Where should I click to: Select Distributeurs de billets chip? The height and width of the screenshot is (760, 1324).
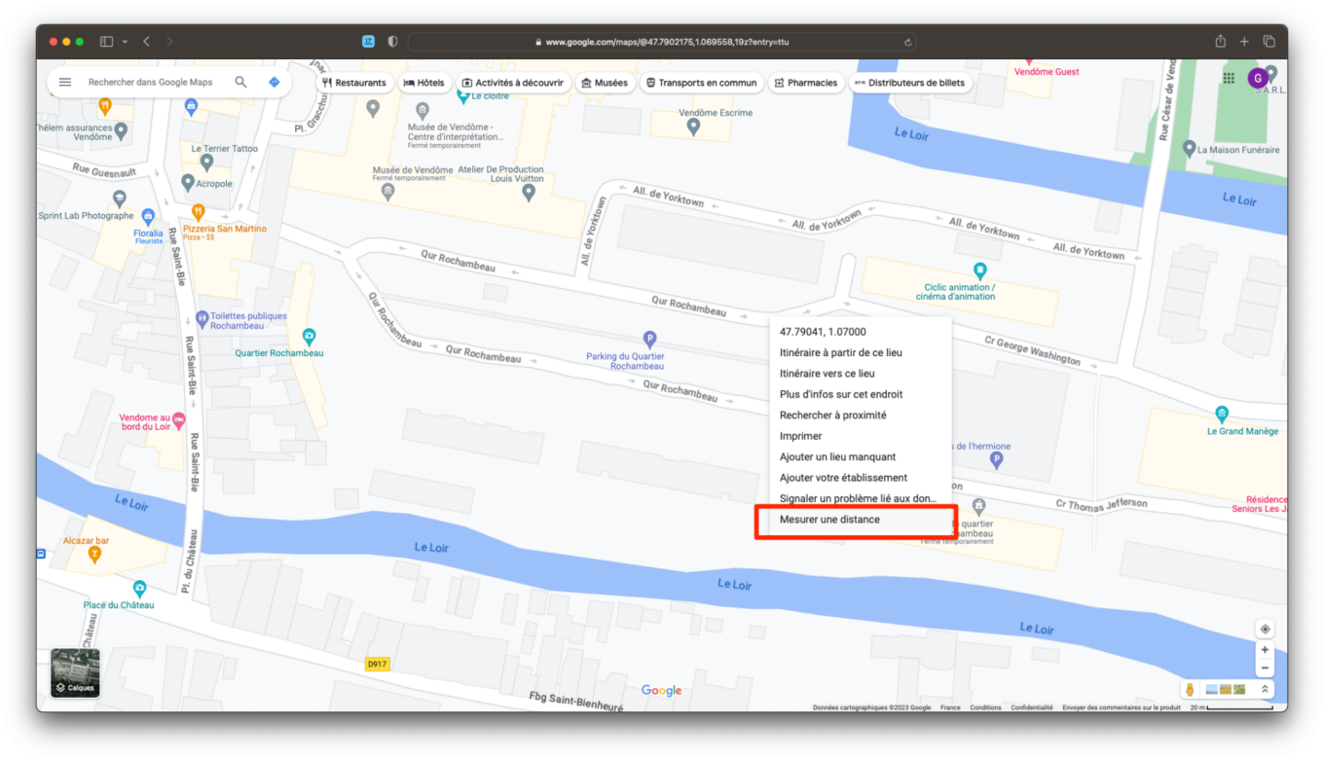click(909, 83)
